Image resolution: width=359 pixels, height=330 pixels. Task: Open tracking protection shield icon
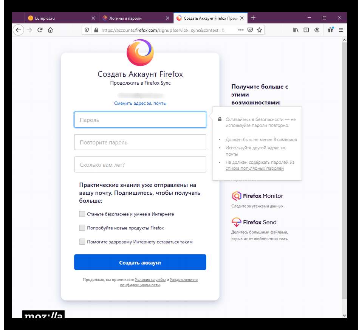click(x=87, y=30)
